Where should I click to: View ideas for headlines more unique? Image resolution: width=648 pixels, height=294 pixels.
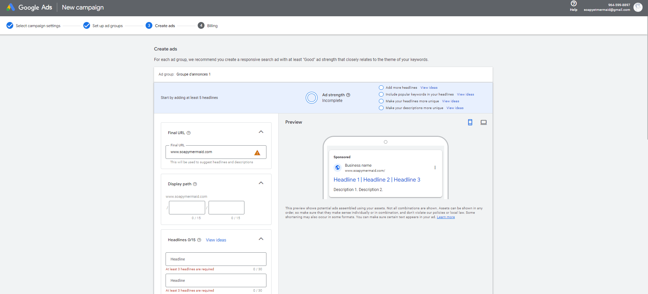point(451,101)
